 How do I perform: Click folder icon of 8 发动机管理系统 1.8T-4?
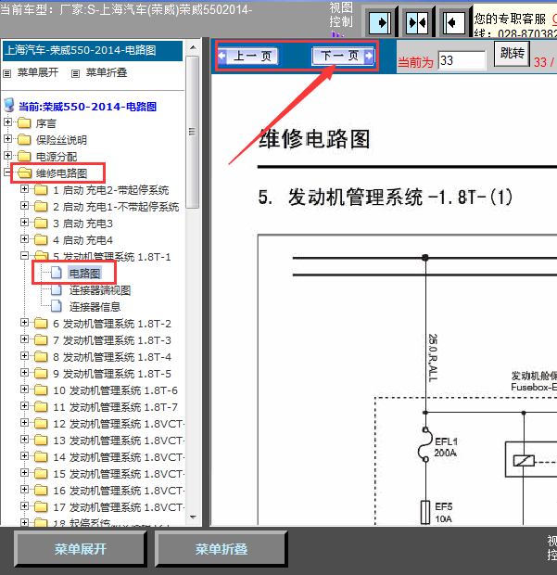coord(41,356)
